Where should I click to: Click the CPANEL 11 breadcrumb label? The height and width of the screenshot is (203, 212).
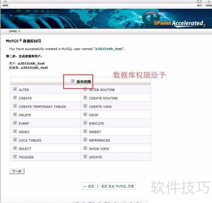[15, 31]
